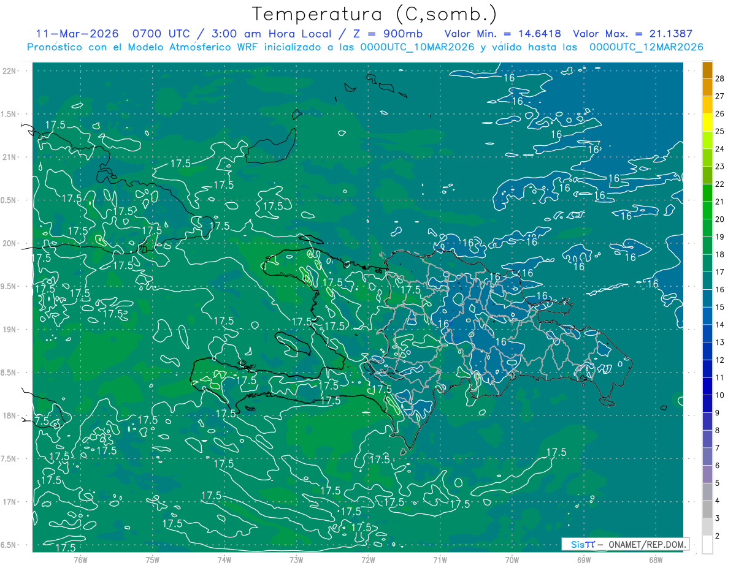This screenshot has width=736, height=568.
Task: Pick the blue legend band between 13 and 14
Action: click(707, 333)
